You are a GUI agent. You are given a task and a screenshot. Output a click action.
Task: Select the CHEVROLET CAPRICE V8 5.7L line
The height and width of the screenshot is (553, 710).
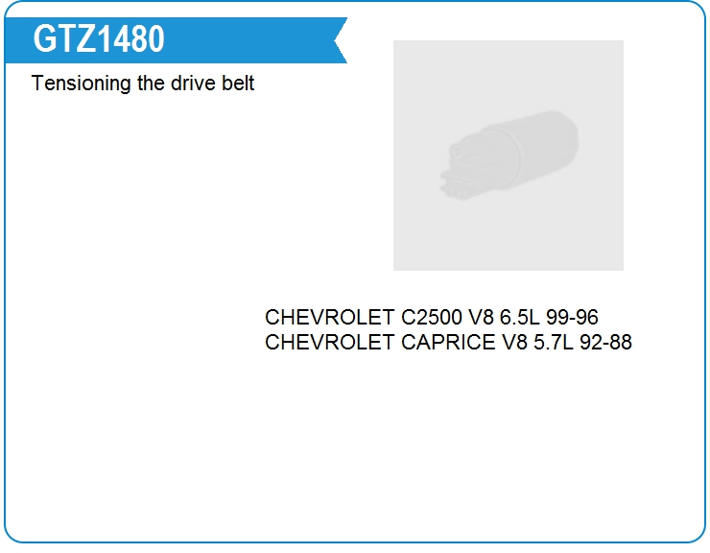[x=448, y=342]
